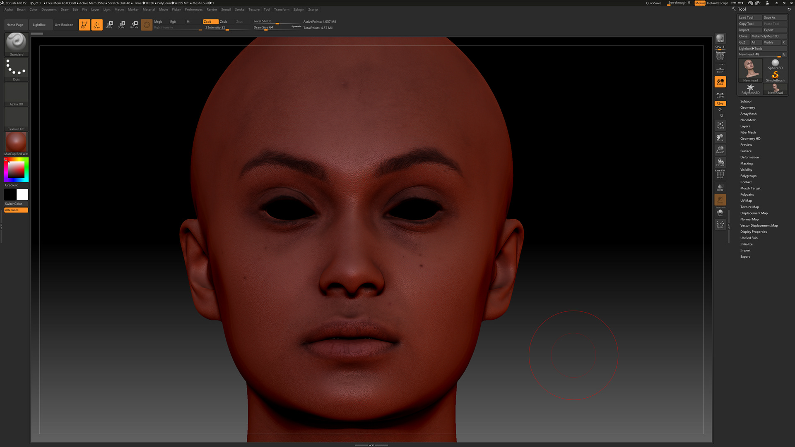Image resolution: width=795 pixels, height=447 pixels.
Task: Toggle PolyF polyframe display
Action: tap(720, 174)
